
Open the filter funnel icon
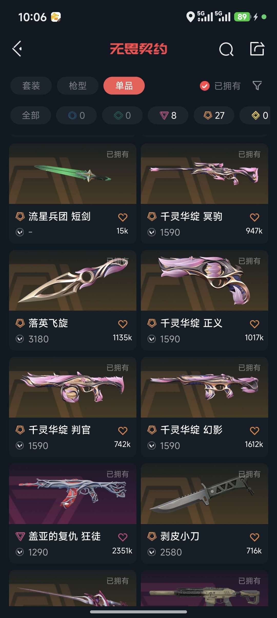tap(257, 86)
